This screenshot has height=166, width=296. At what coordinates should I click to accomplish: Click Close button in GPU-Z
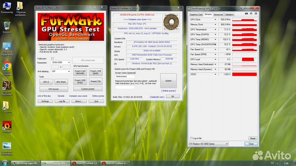pos(251,144)
